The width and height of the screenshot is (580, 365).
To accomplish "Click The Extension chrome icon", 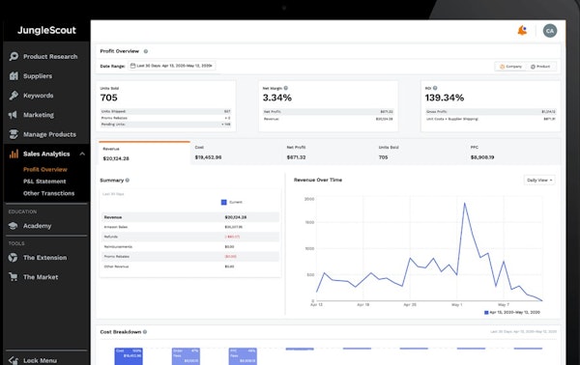I will 13,258.
